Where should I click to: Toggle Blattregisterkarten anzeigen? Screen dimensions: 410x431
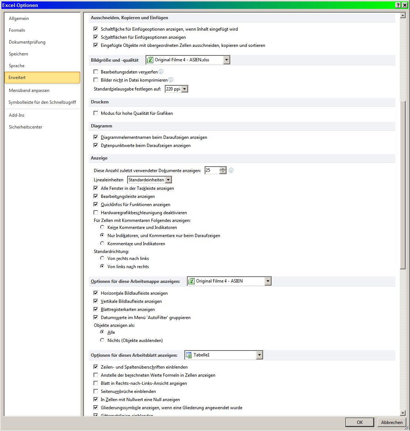(96, 309)
